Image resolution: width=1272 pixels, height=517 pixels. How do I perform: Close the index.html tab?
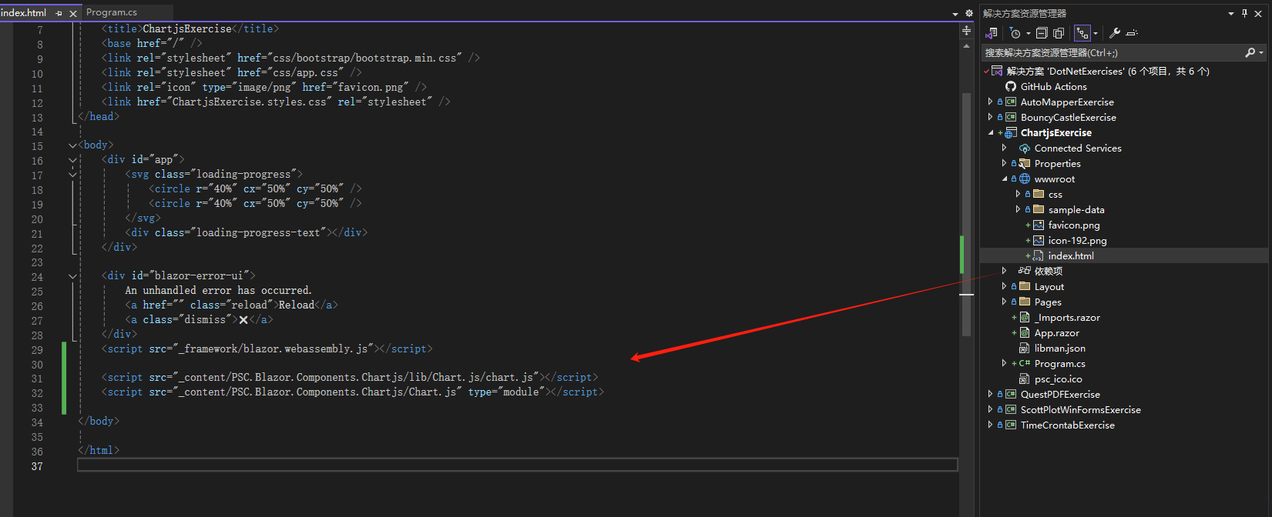click(73, 13)
